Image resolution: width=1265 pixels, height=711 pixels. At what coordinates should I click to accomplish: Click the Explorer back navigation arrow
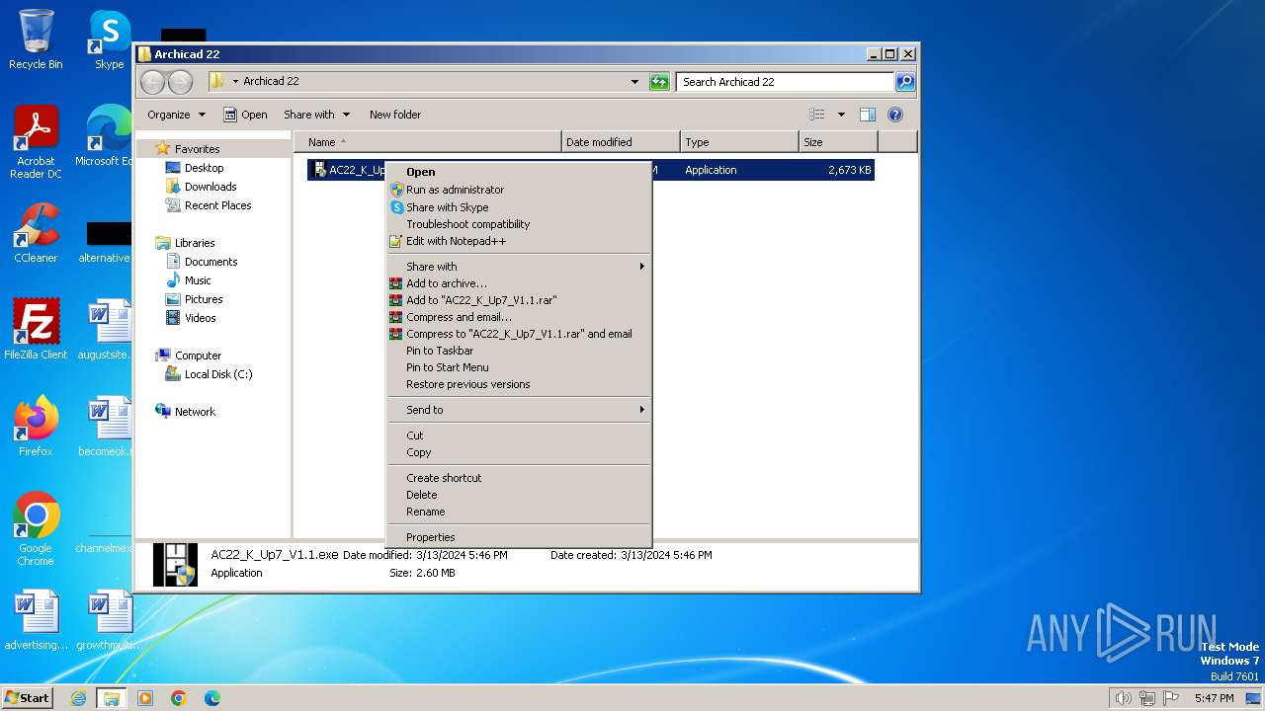click(152, 82)
